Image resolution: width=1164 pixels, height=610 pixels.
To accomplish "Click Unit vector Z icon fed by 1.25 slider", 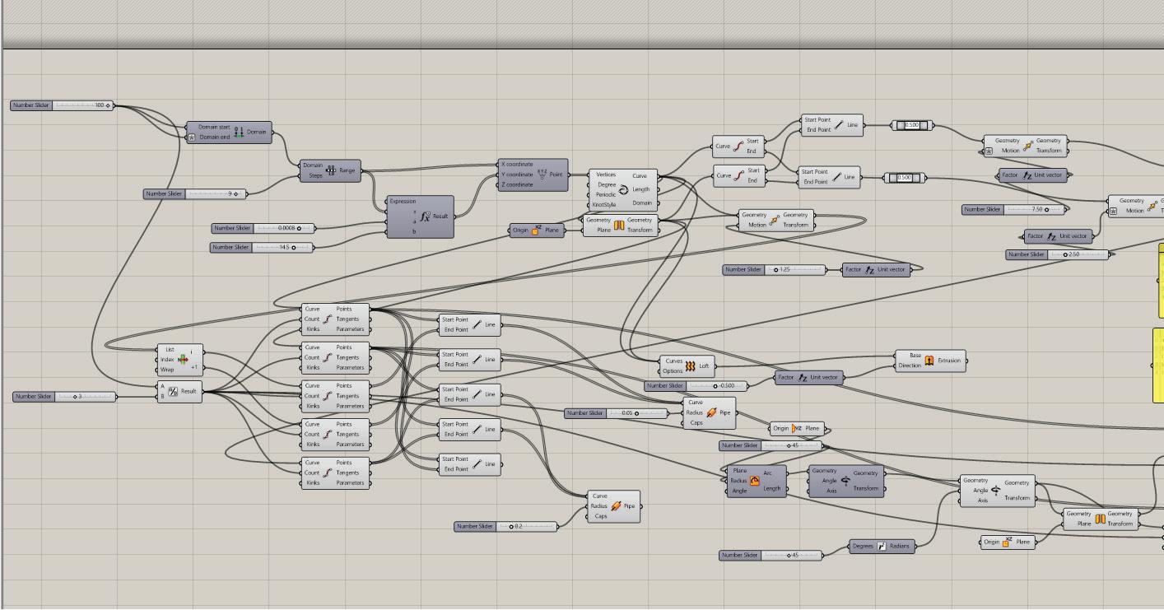I will click(x=869, y=270).
